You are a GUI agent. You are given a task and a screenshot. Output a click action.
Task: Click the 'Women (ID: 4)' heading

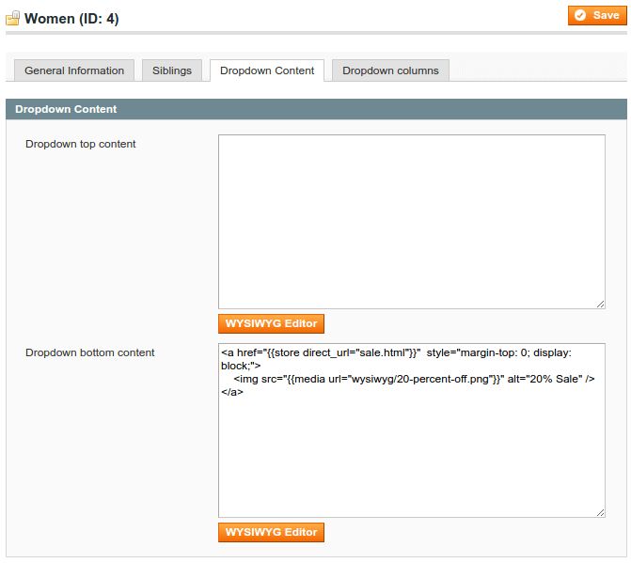coord(71,19)
